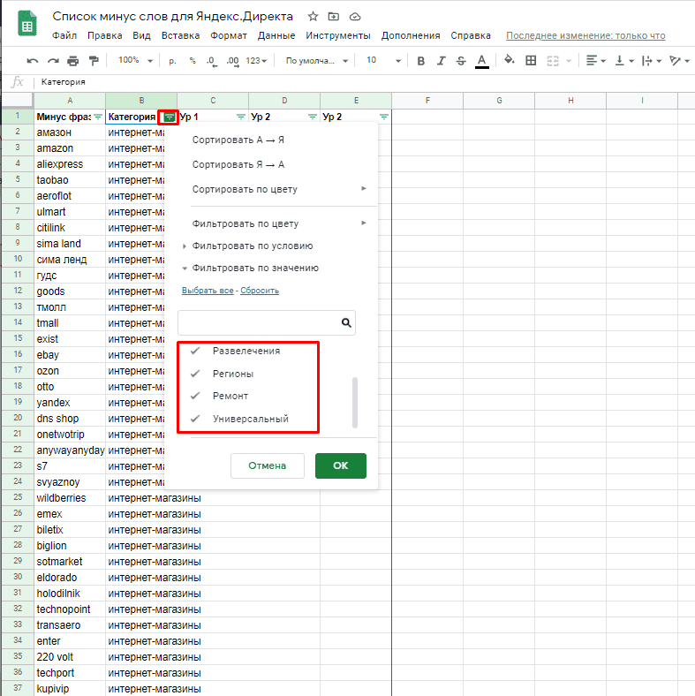Redo the last action

53,60
